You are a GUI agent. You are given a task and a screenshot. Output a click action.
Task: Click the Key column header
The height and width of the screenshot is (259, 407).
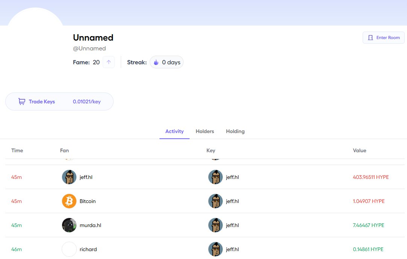211,150
